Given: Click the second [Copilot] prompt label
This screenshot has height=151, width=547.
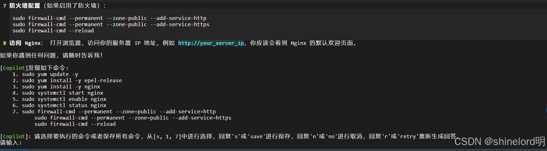Looking at the screenshot, I should point(14,136).
